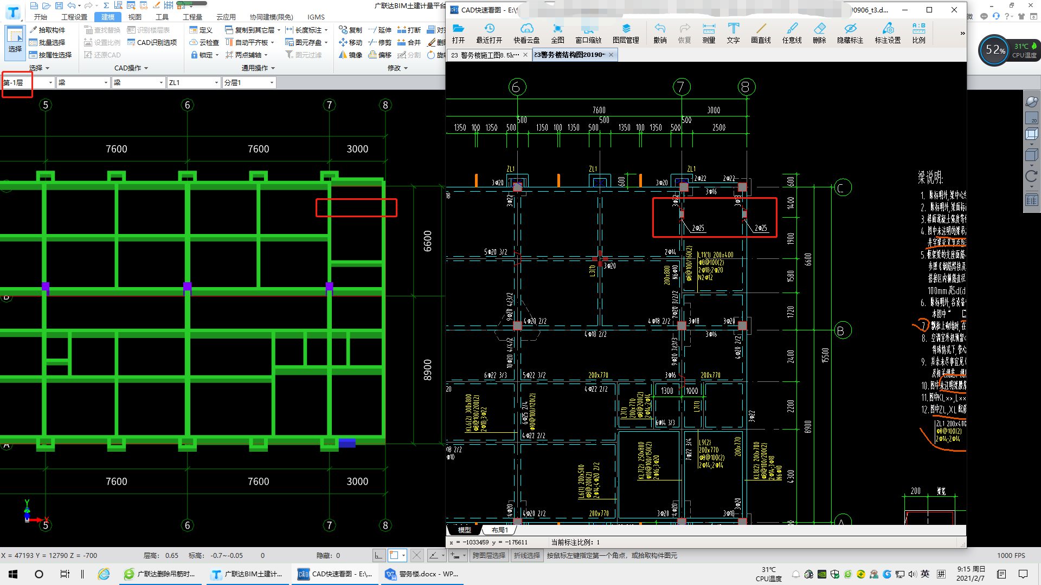Image resolution: width=1041 pixels, height=585 pixels.
Task: Toggle 隐藏标注 hide annotations
Action: [850, 33]
